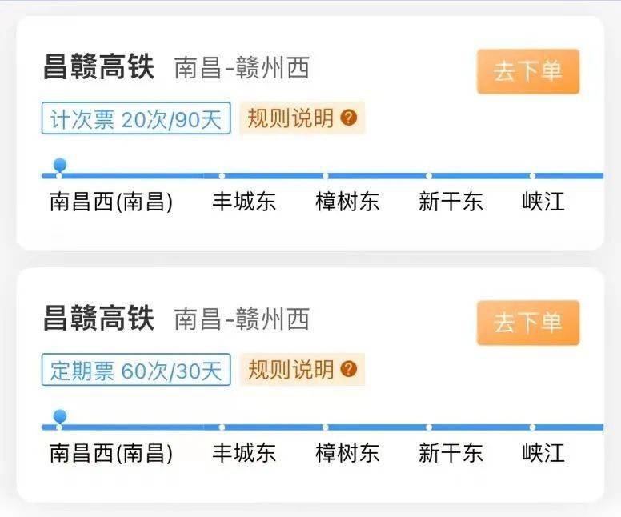Tap 去下单 on the 定期票 card
This screenshot has height=517, width=621.
pos(528,323)
